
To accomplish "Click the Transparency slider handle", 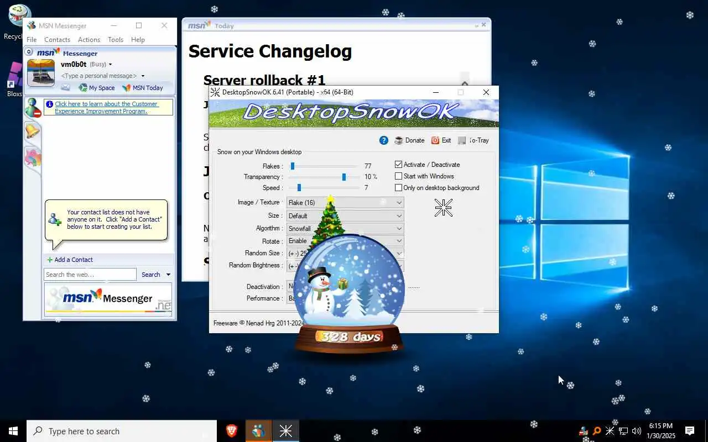I will point(344,177).
